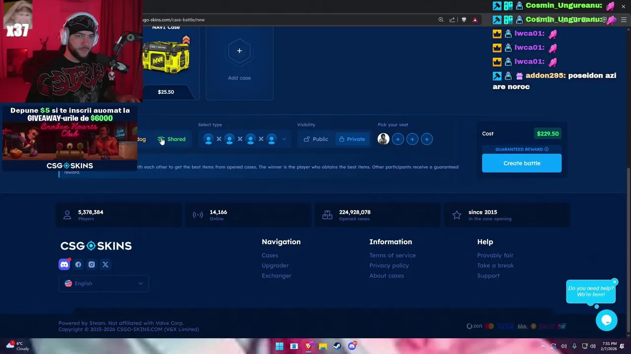The image size is (631, 354).
Task: Open Brave Rewards triangle icon
Action: click(x=475, y=20)
